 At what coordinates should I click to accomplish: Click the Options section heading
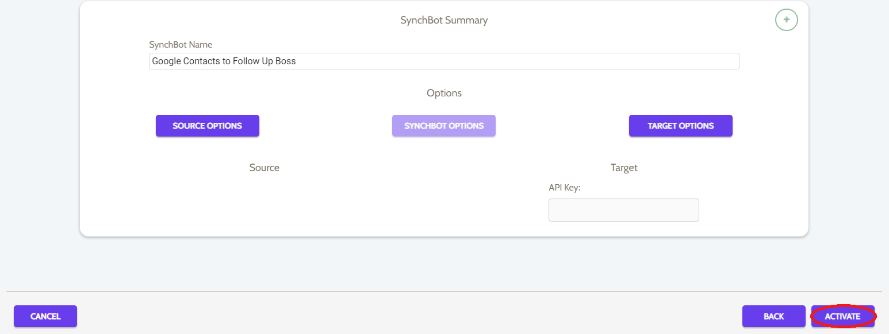coord(444,93)
